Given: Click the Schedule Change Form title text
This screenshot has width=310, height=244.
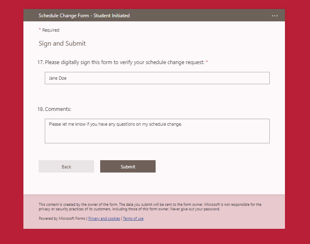Looking at the screenshot, I should click(x=84, y=16).
